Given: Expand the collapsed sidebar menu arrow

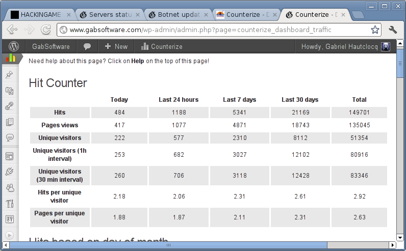Looking at the screenshot, I should (x=9, y=235).
